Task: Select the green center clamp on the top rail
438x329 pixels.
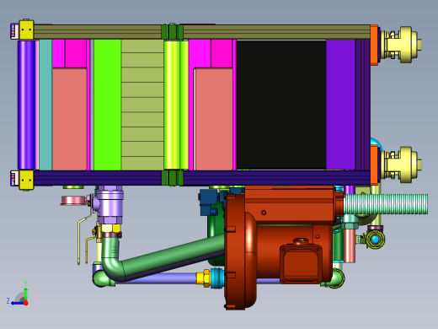Action: (x=173, y=31)
